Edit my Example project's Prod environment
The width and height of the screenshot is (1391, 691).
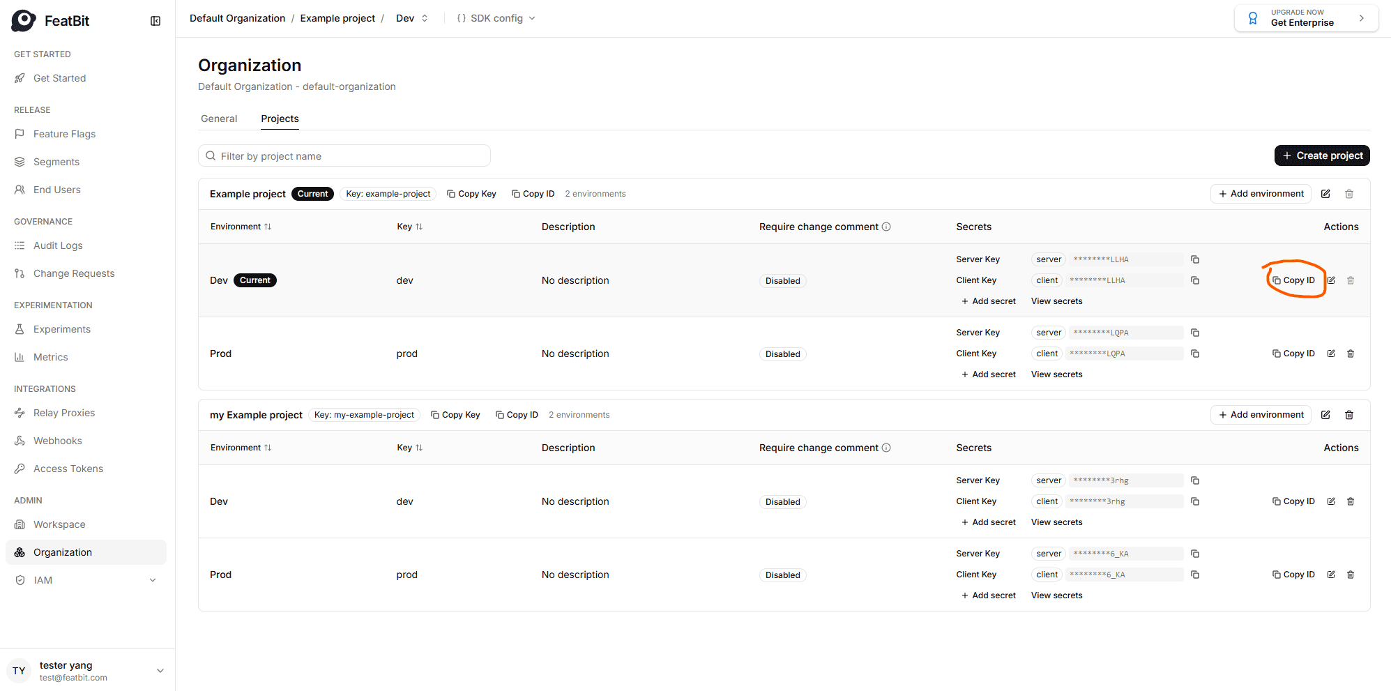[x=1331, y=575]
